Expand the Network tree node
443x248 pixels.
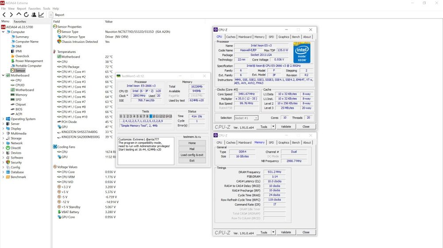3,143
